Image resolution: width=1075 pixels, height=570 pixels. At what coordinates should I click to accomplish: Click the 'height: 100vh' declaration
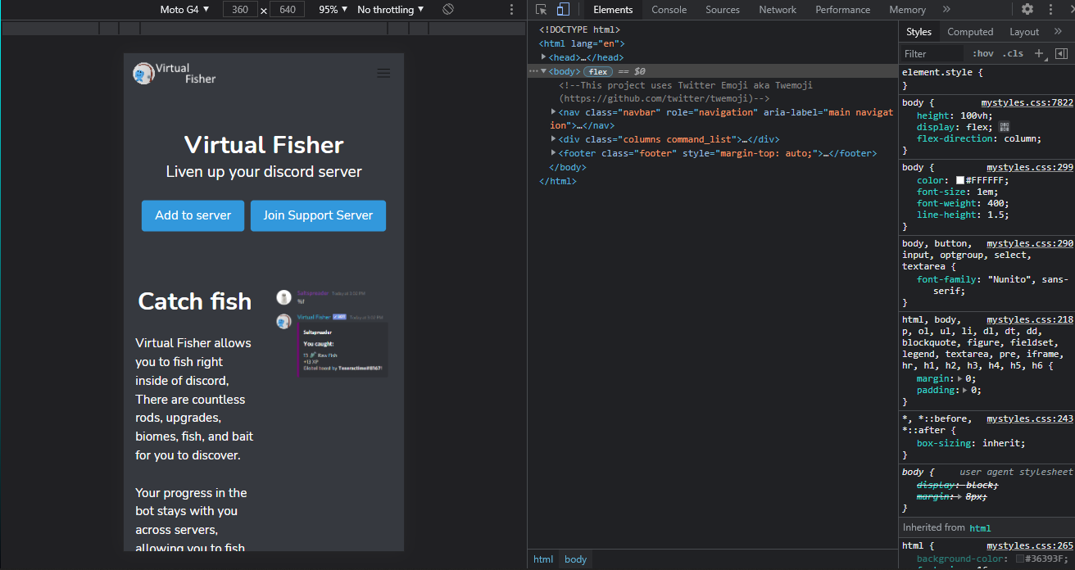[955, 115]
